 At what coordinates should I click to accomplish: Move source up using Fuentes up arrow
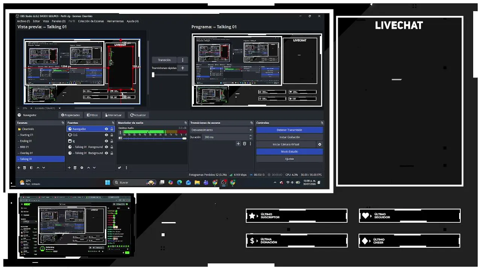pyautogui.click(x=88, y=168)
